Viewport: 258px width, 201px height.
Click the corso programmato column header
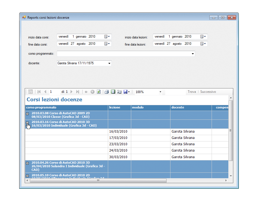pyautogui.click(x=66, y=107)
